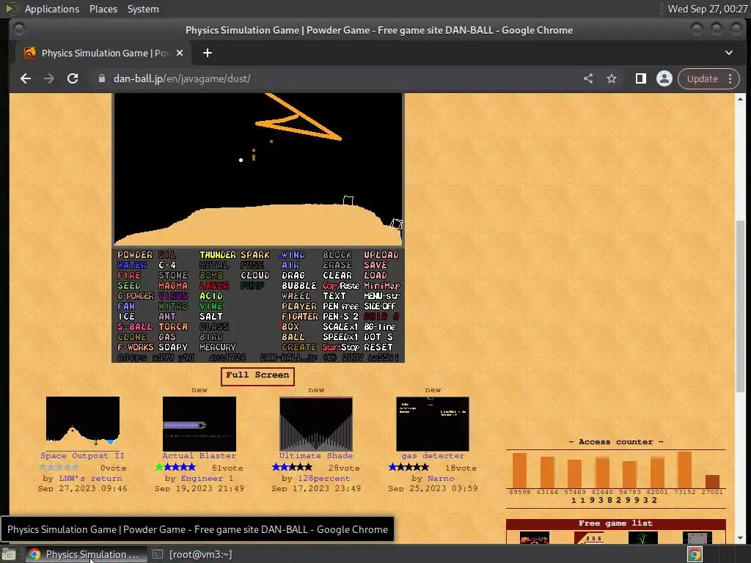Toggle the BG-line background mode
The height and width of the screenshot is (563, 751).
coord(380,327)
